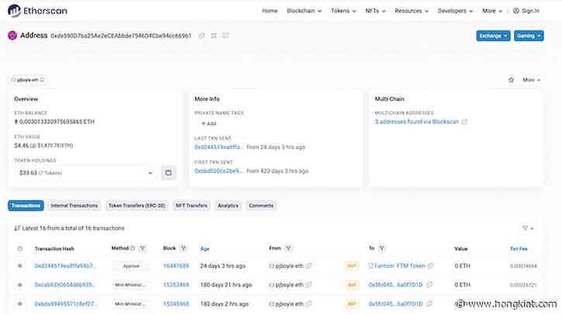
Task: Filter the To column
Action: pyautogui.click(x=381, y=248)
